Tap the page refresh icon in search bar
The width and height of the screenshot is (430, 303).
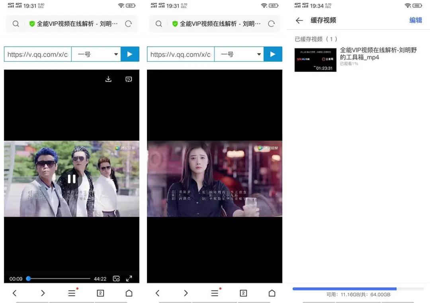coord(128,24)
